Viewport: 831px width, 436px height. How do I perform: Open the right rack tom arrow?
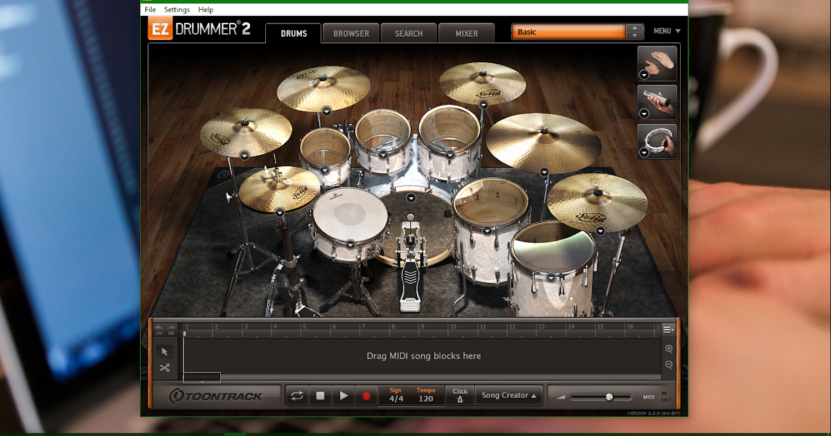tap(449, 154)
